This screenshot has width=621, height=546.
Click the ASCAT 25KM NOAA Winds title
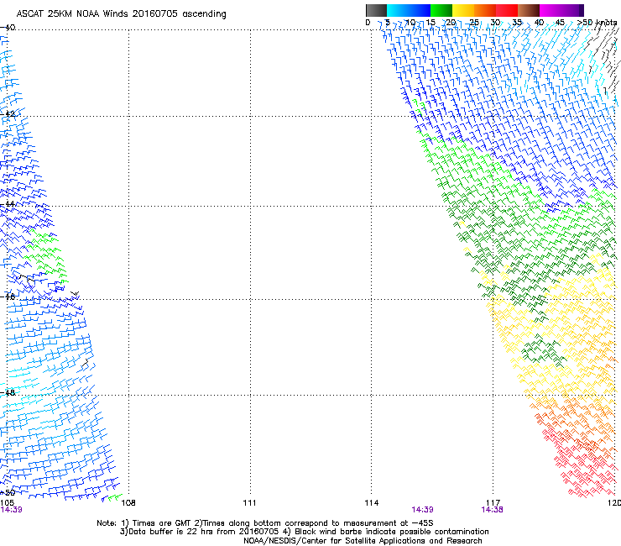pos(121,14)
